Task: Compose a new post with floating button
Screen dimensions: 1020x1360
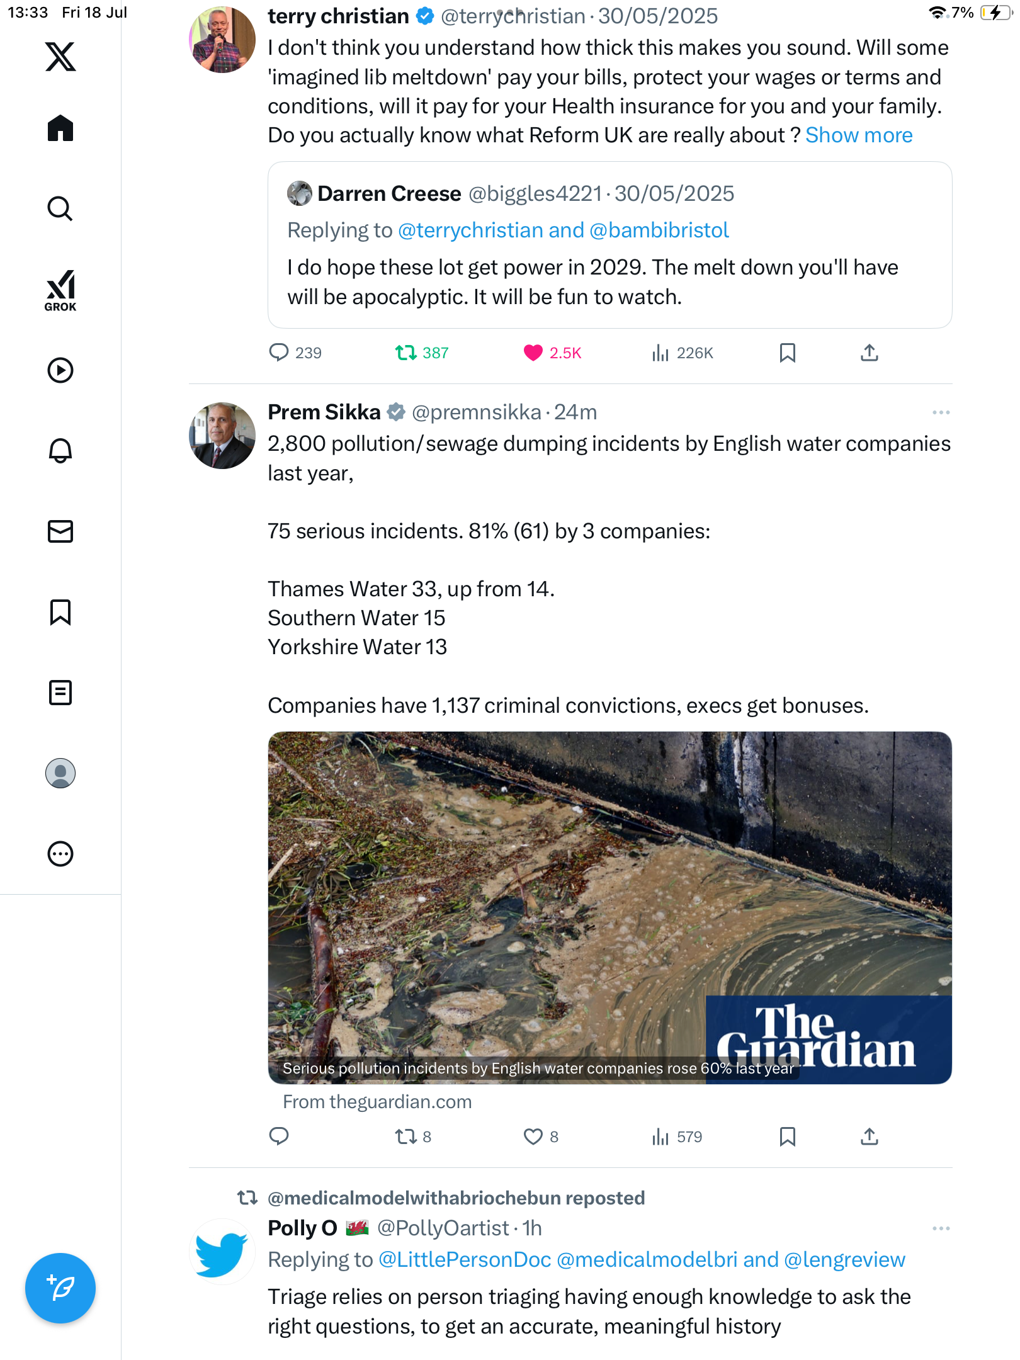Action: click(60, 1288)
